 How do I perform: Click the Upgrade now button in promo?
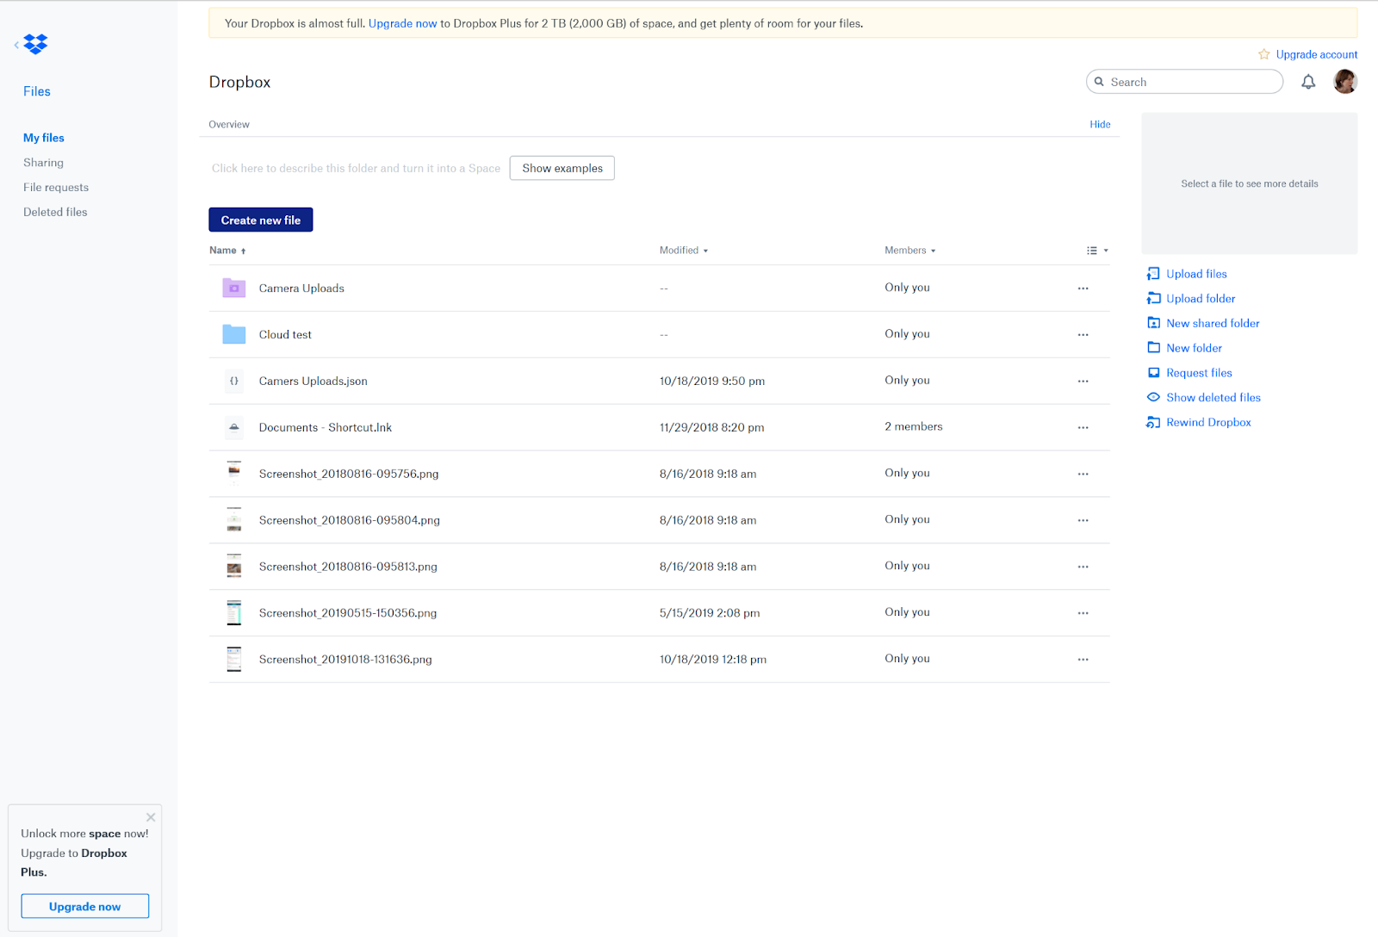point(85,906)
